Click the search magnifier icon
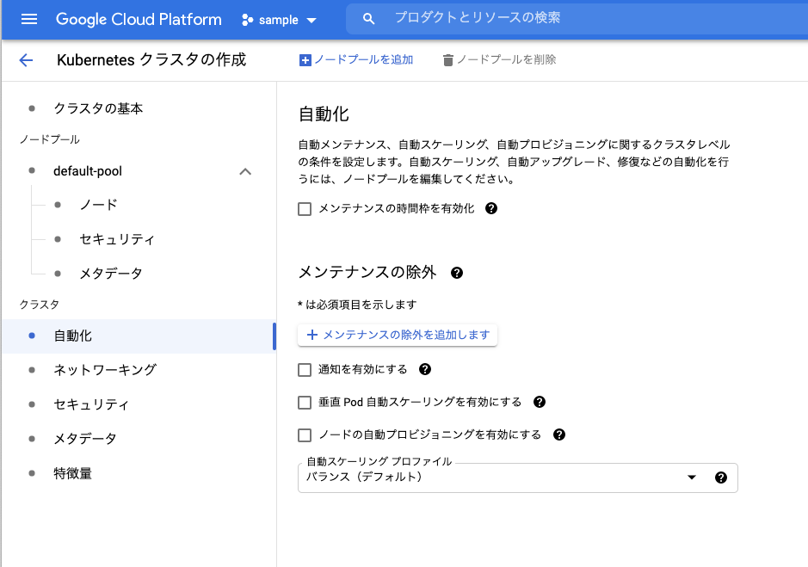Viewport: 808px width, 567px height. point(368,19)
